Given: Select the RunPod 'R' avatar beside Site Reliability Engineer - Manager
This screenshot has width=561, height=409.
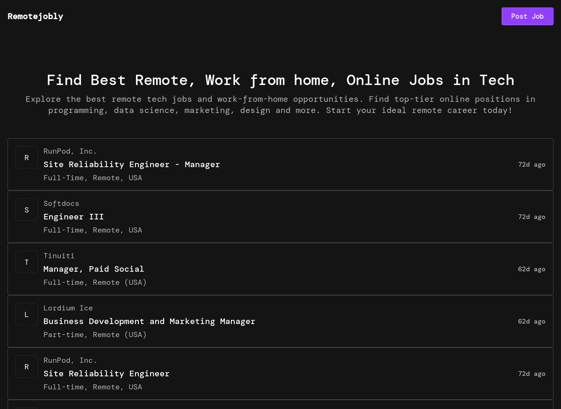Looking at the screenshot, I should [x=27, y=157].
